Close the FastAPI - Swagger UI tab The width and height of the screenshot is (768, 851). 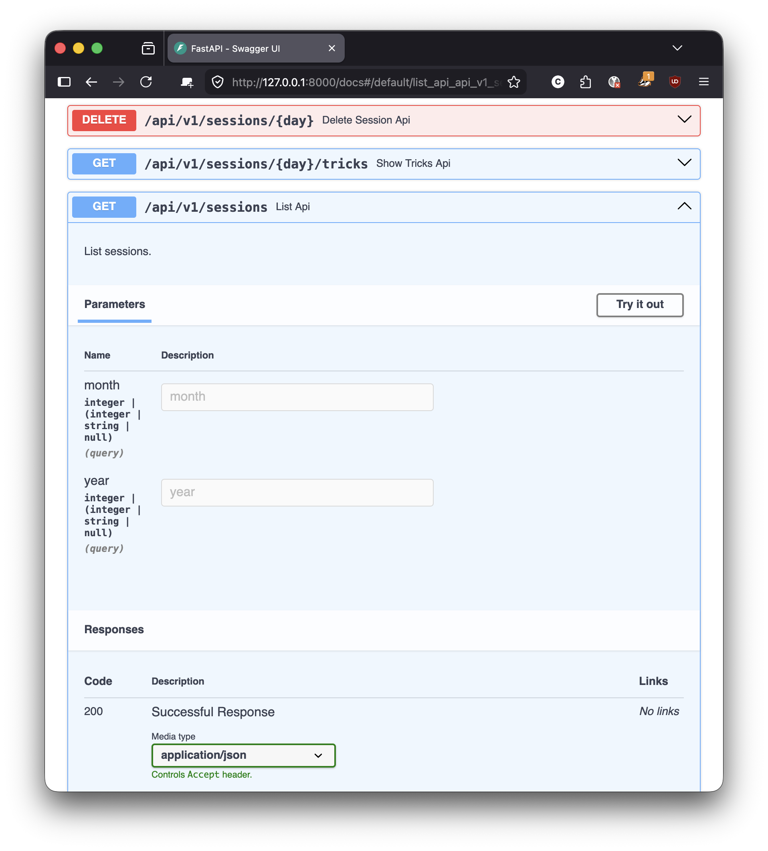click(x=331, y=49)
